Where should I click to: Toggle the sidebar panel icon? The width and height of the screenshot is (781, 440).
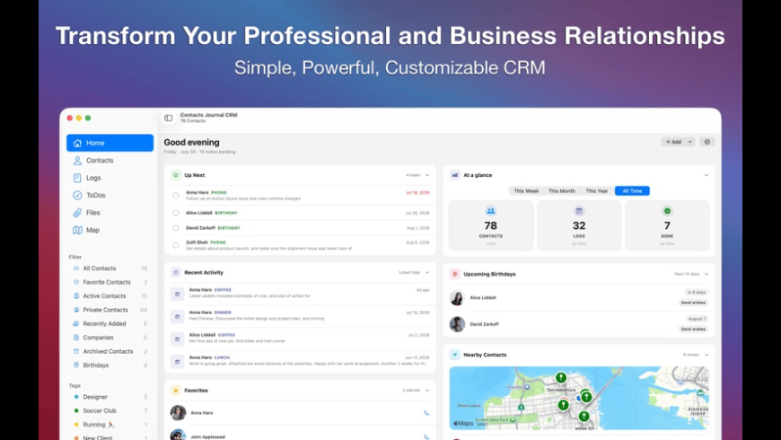[x=169, y=119]
